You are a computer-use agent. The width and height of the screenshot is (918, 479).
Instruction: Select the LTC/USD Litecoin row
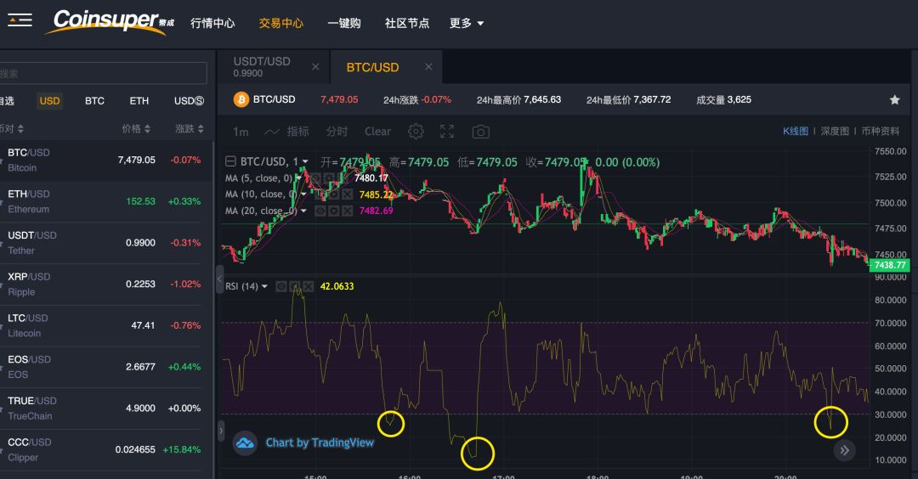[105, 326]
